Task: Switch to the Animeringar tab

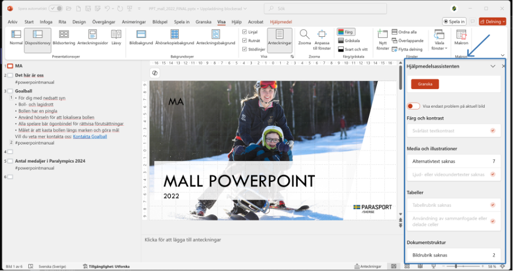Action: click(134, 22)
